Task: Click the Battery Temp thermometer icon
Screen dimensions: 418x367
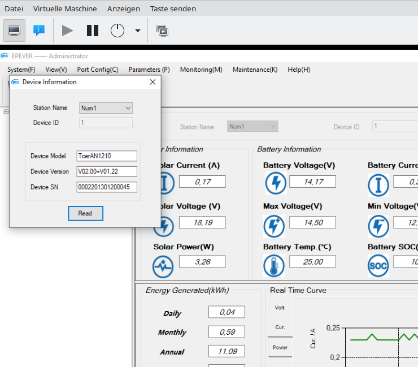Action: click(275, 265)
